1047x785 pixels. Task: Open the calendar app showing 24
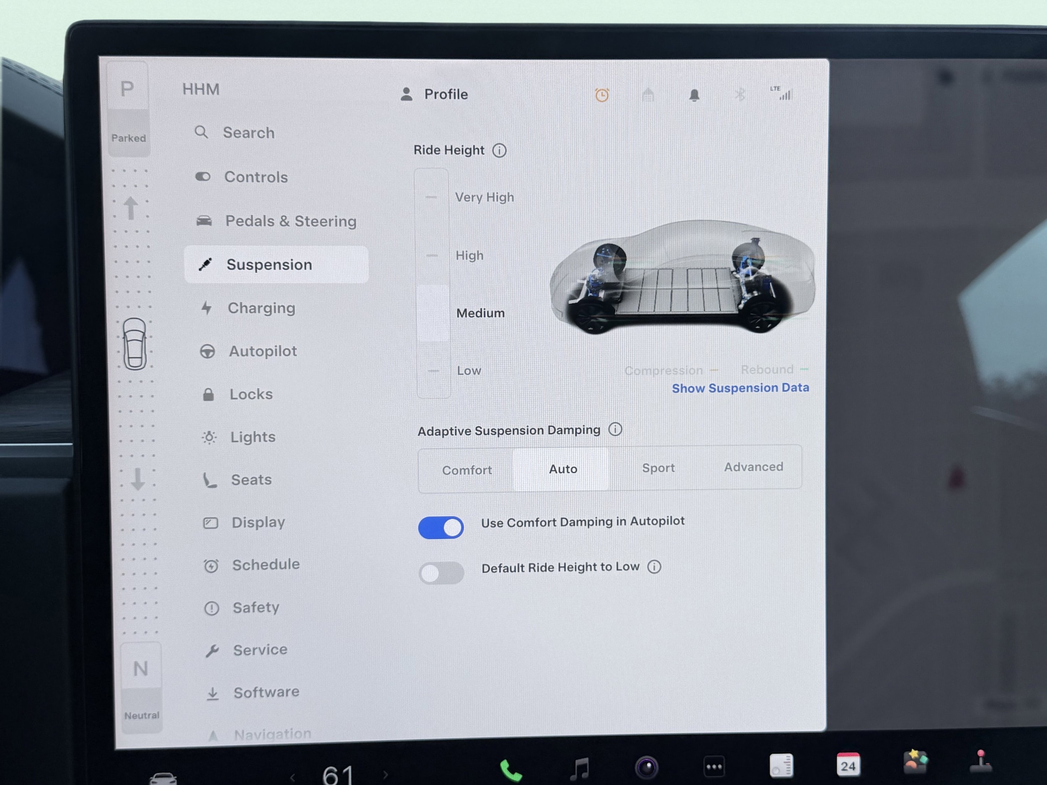click(x=848, y=764)
